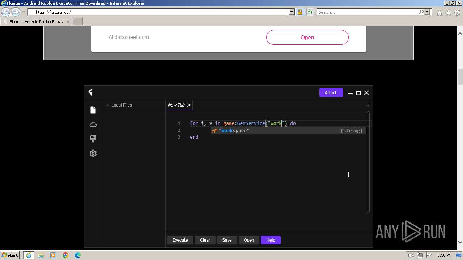Close the Fluxus executor window

(x=366, y=93)
